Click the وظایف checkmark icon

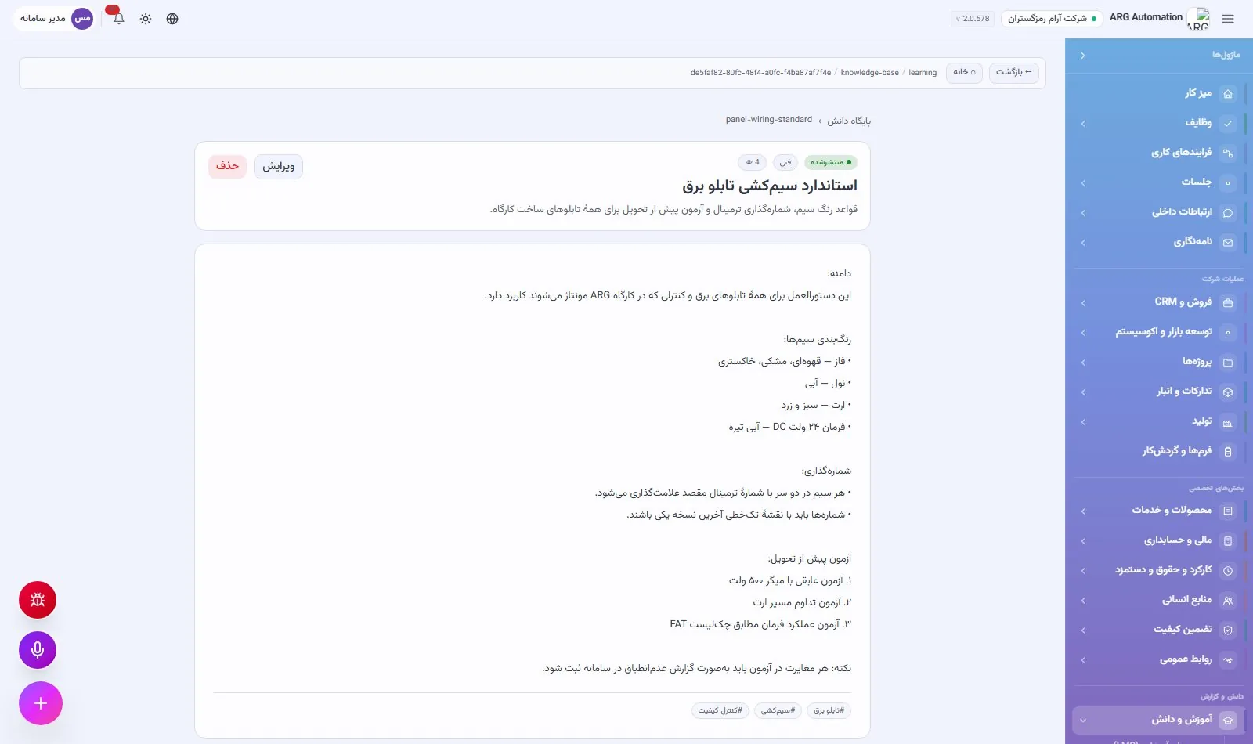(x=1228, y=123)
